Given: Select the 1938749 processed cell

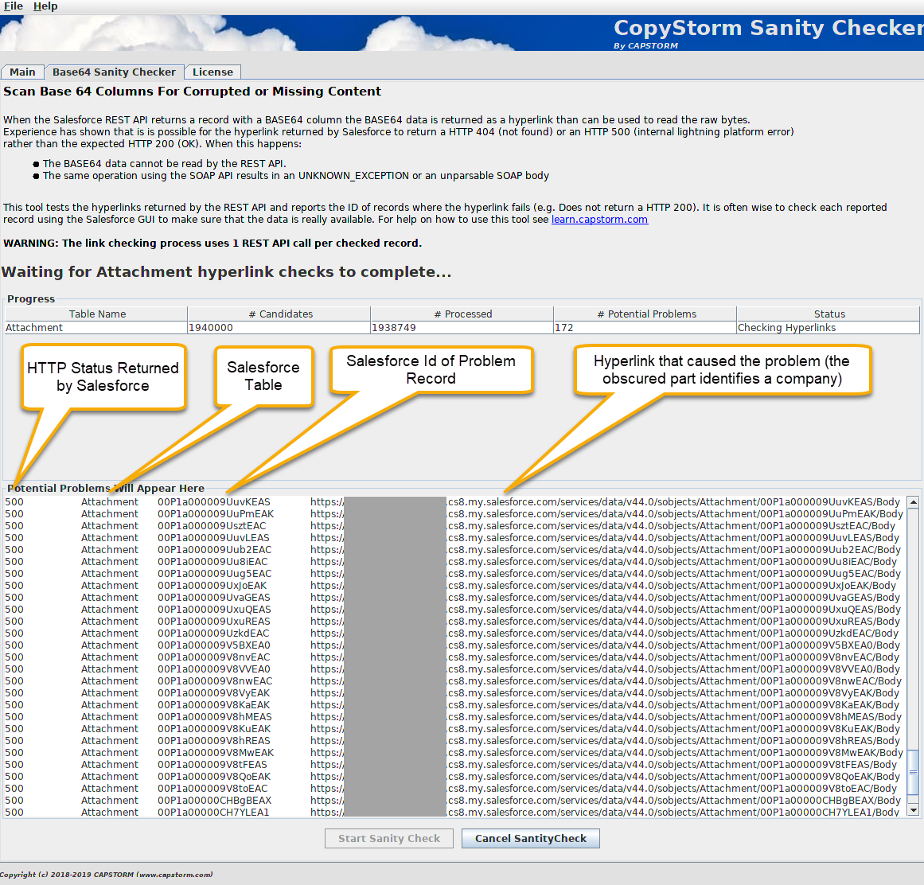Looking at the screenshot, I should (462, 328).
